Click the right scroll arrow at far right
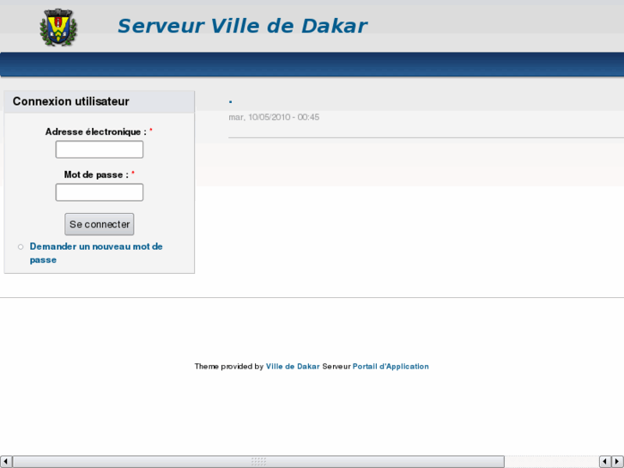Image resolution: width=624 pixels, height=468 pixels. [x=617, y=462]
